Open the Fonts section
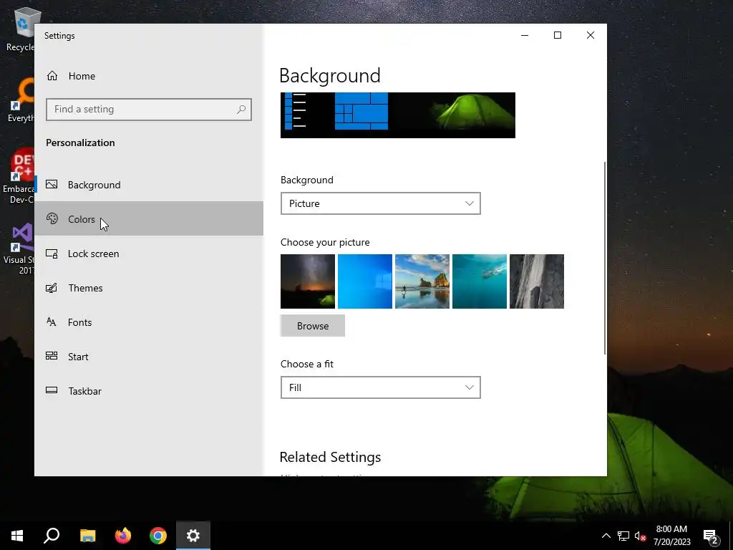Screen dimensions: 733x550 tap(80, 322)
